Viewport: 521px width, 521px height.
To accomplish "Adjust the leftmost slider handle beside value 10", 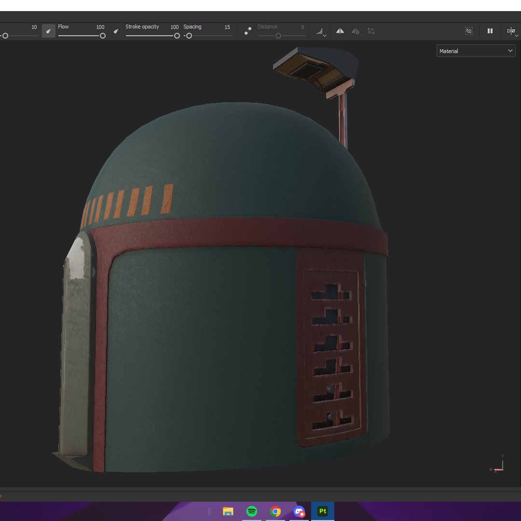I will [5, 36].
